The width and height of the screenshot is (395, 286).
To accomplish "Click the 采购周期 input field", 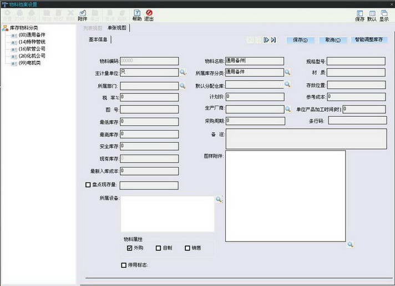I will click(x=255, y=121).
